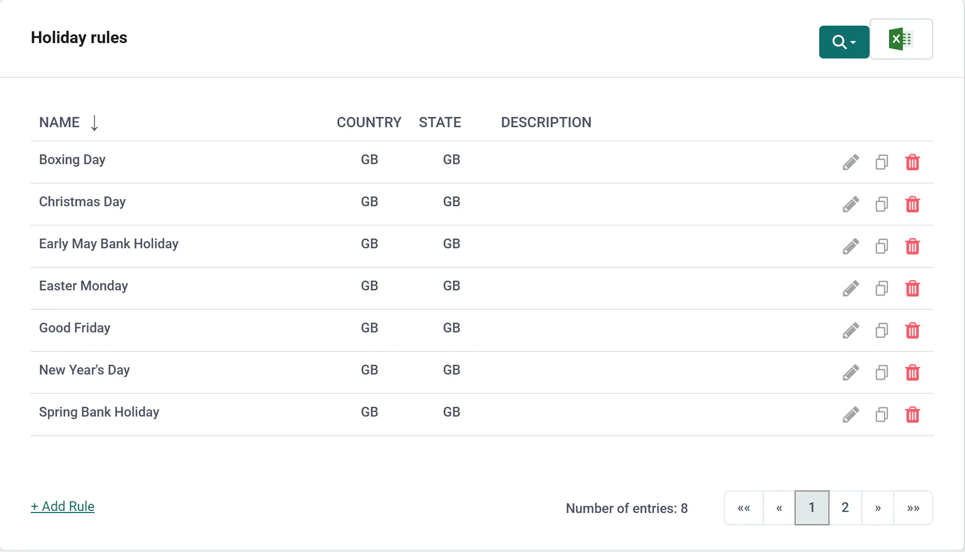Screen dimensions: 965x552
Task: Edit the Christmas Day rule
Action: click(851, 204)
